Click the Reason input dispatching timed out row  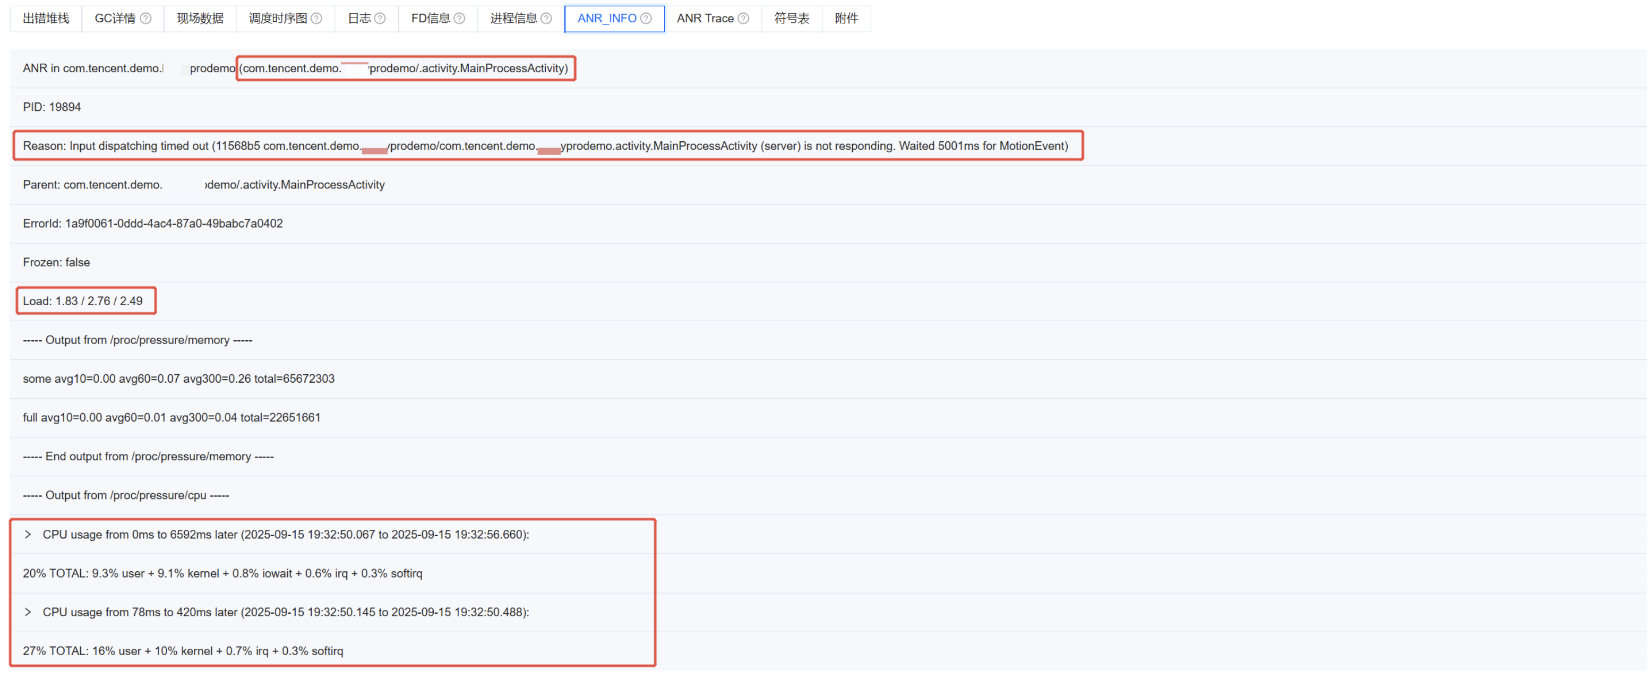(545, 146)
